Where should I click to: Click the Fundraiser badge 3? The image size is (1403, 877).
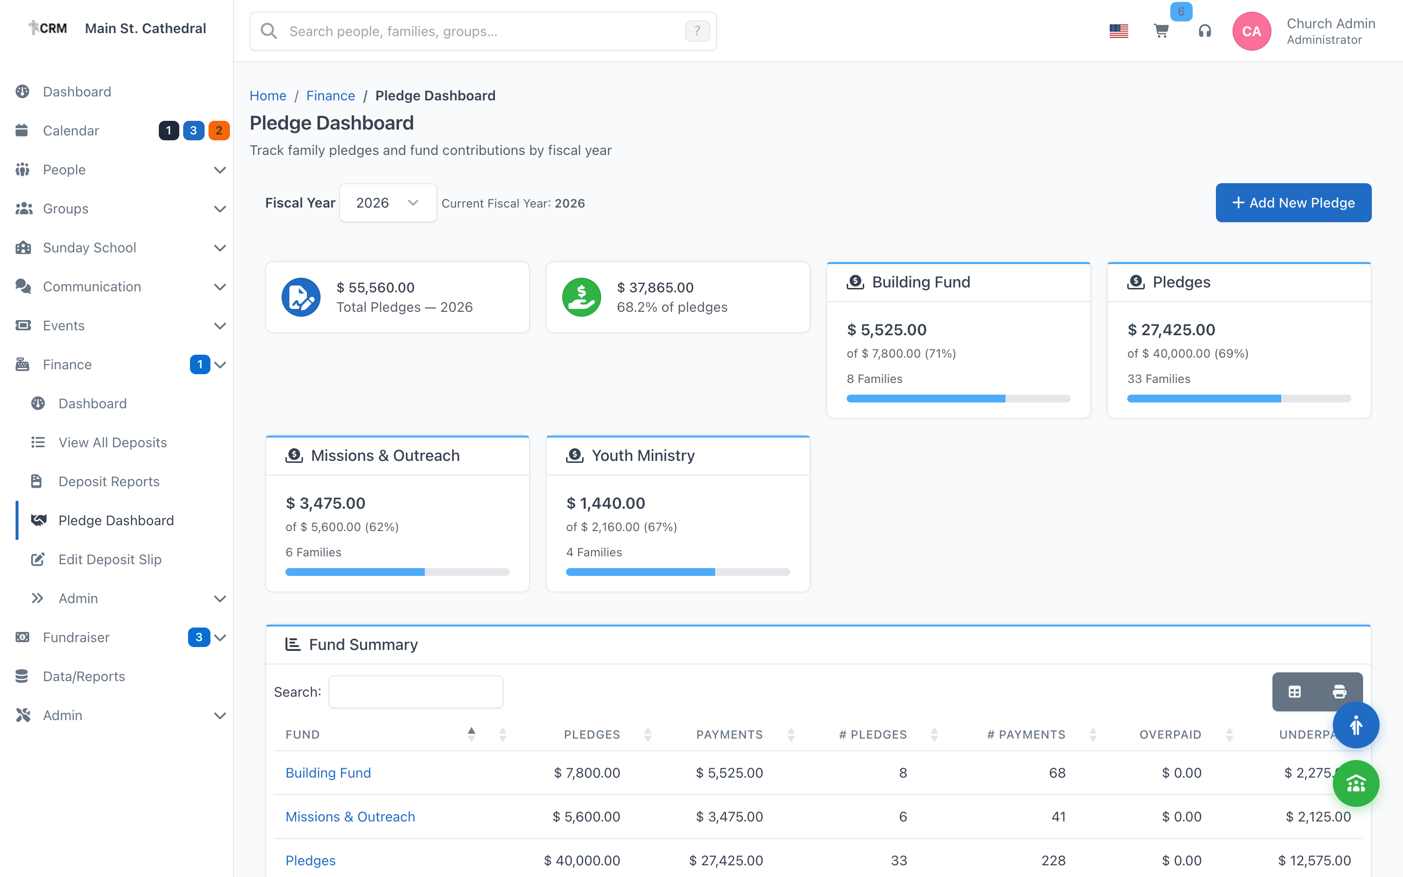(199, 637)
